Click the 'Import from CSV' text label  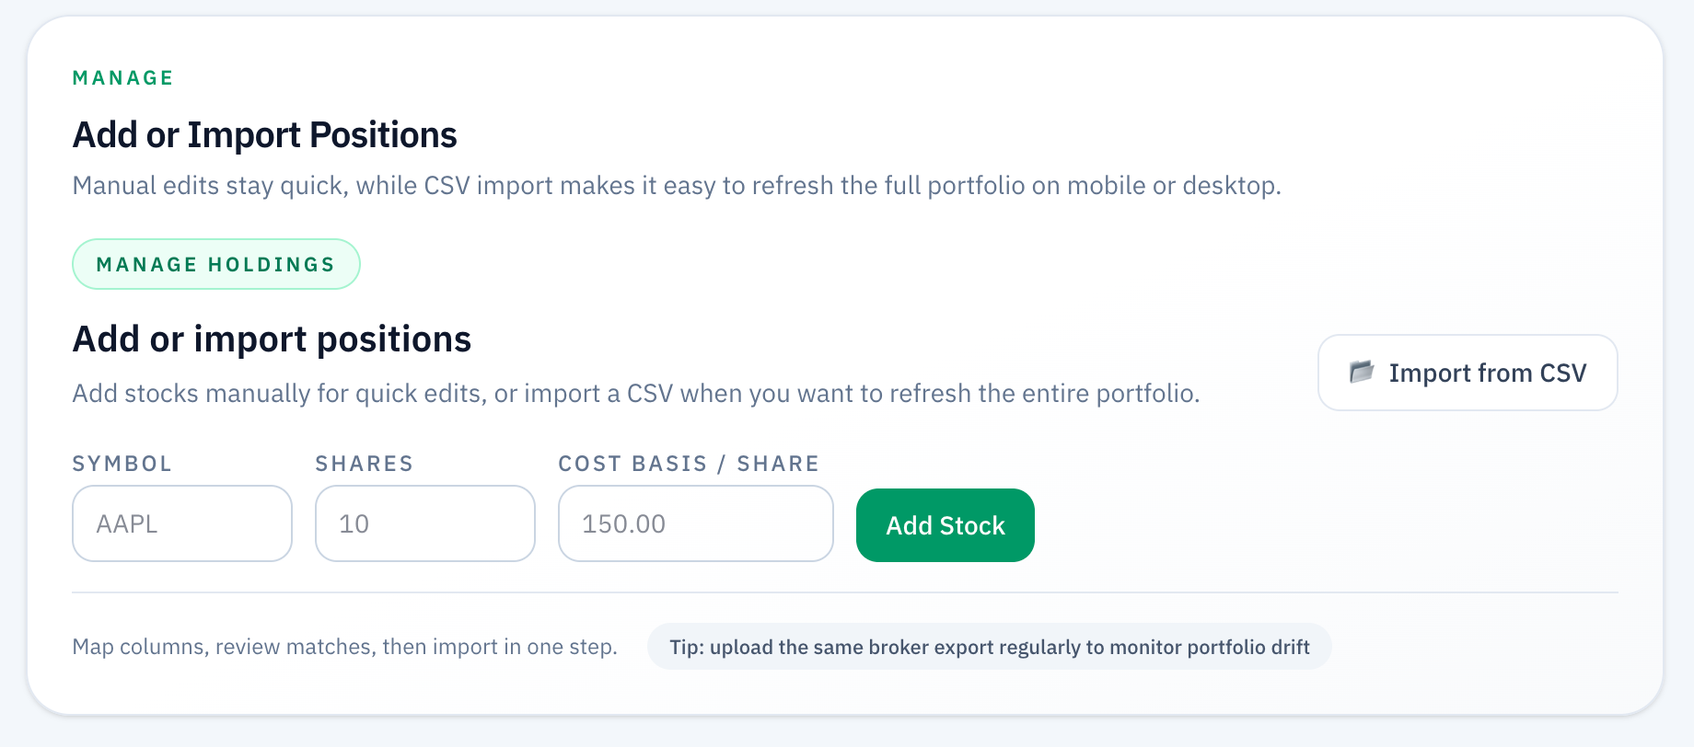coord(1487,373)
